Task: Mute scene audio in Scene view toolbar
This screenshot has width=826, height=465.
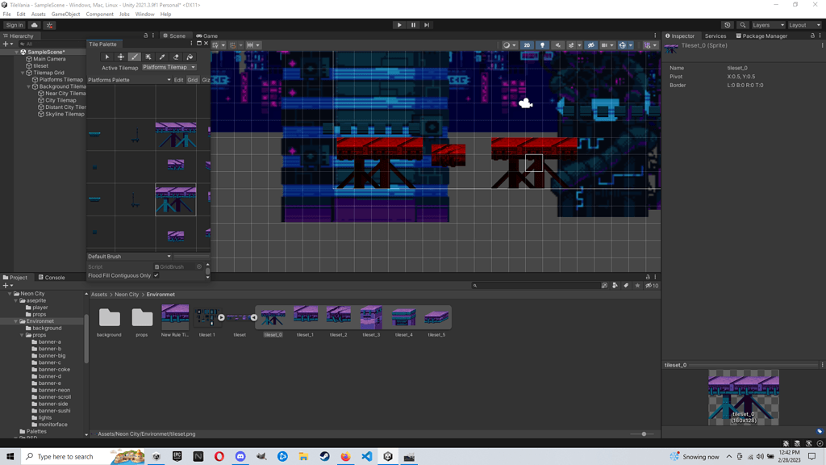Action: [558, 45]
